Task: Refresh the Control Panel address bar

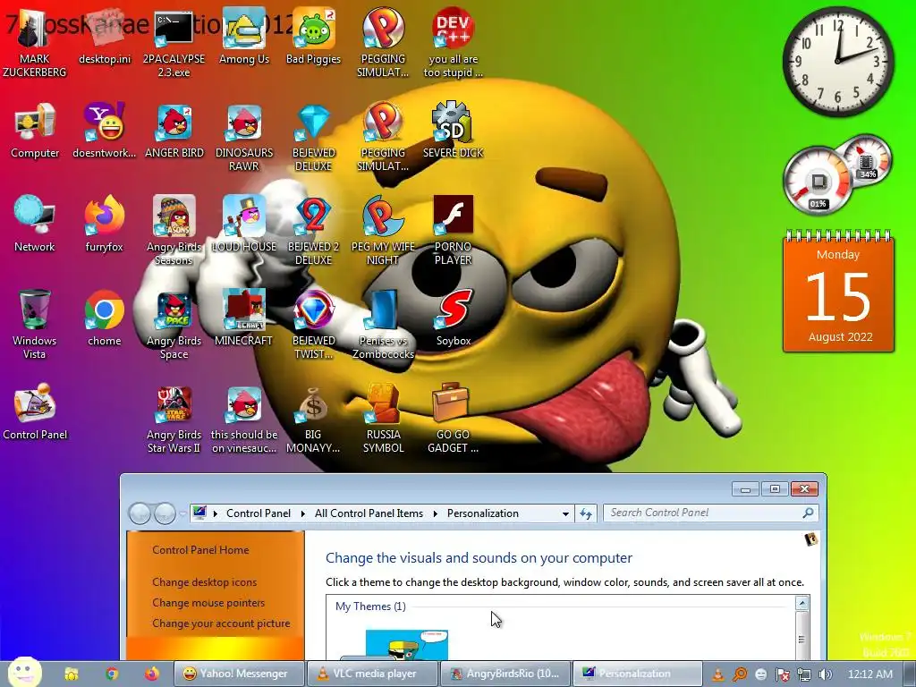Action: tap(585, 513)
